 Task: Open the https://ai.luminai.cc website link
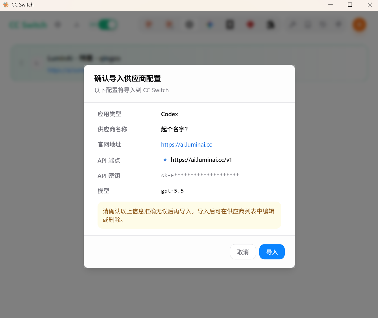pyautogui.click(x=186, y=145)
